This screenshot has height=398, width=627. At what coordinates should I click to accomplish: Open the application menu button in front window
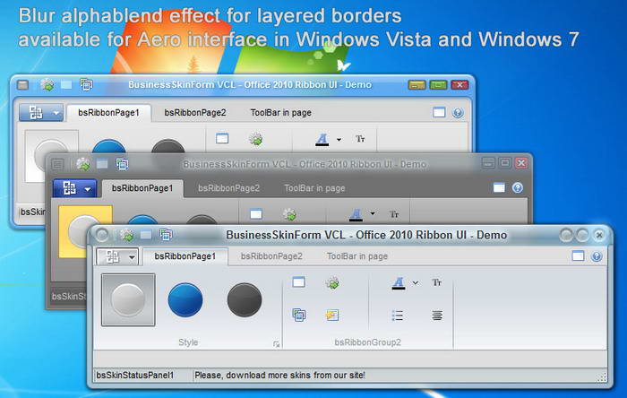click(x=117, y=256)
